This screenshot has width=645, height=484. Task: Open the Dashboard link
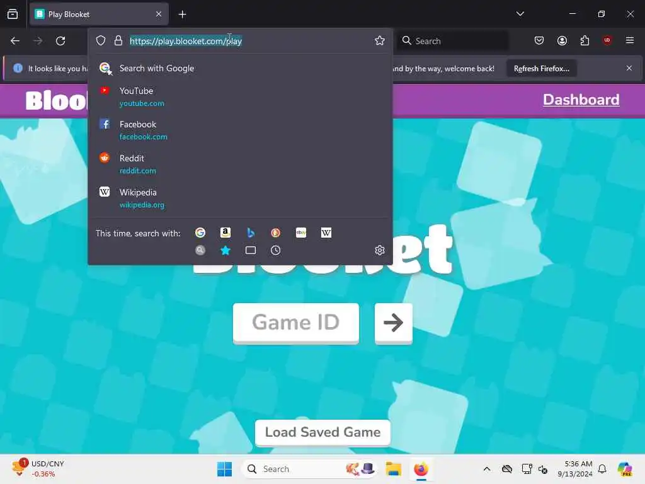pos(581,100)
